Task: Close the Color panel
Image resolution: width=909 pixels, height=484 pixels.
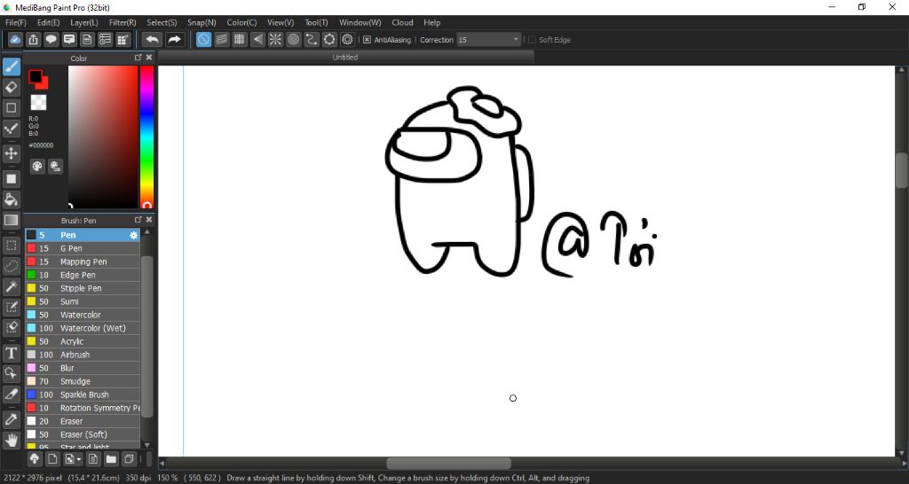Action: pyautogui.click(x=149, y=58)
